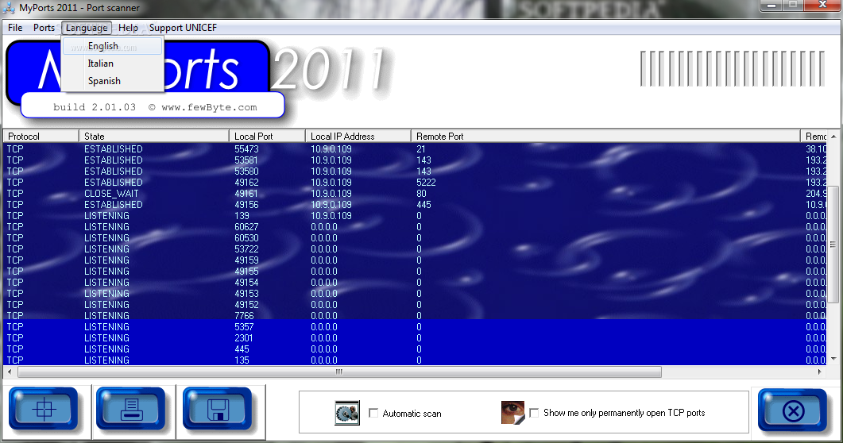Click the build 2.01.03 text
The width and height of the screenshot is (843, 443).
(x=95, y=107)
